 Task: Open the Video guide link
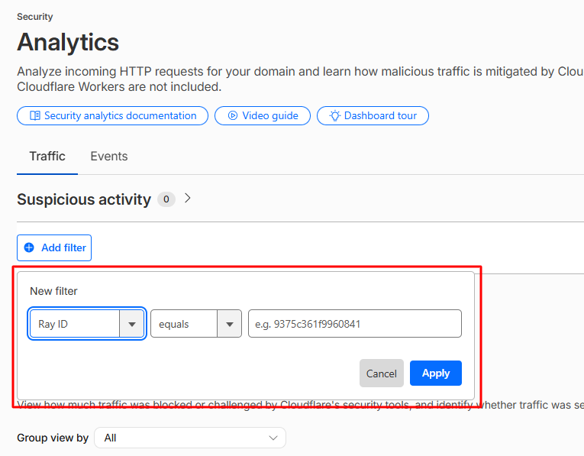pyautogui.click(x=263, y=116)
